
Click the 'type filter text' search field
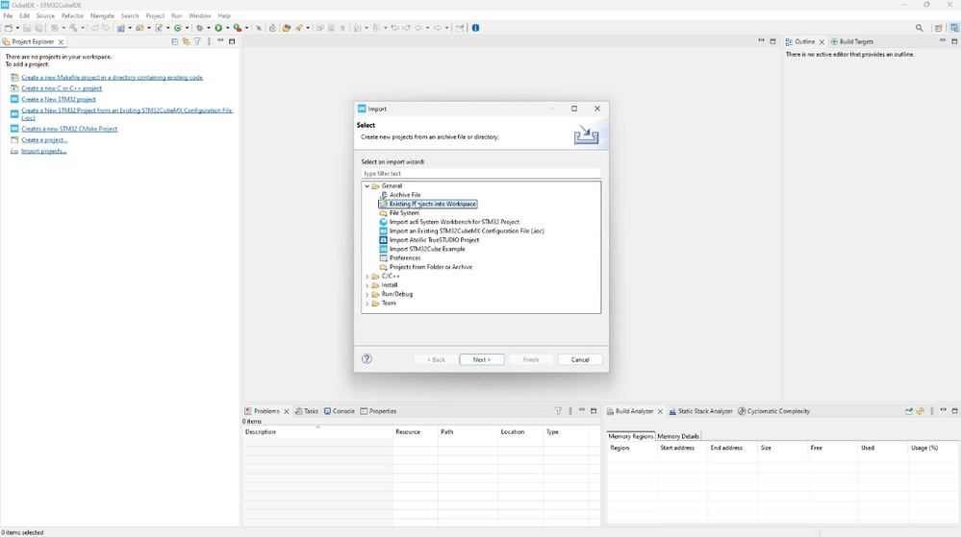[x=481, y=174]
